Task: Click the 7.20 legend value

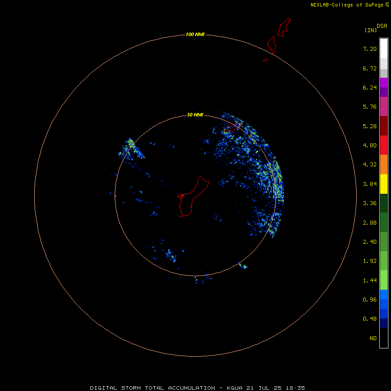Action: (370, 49)
